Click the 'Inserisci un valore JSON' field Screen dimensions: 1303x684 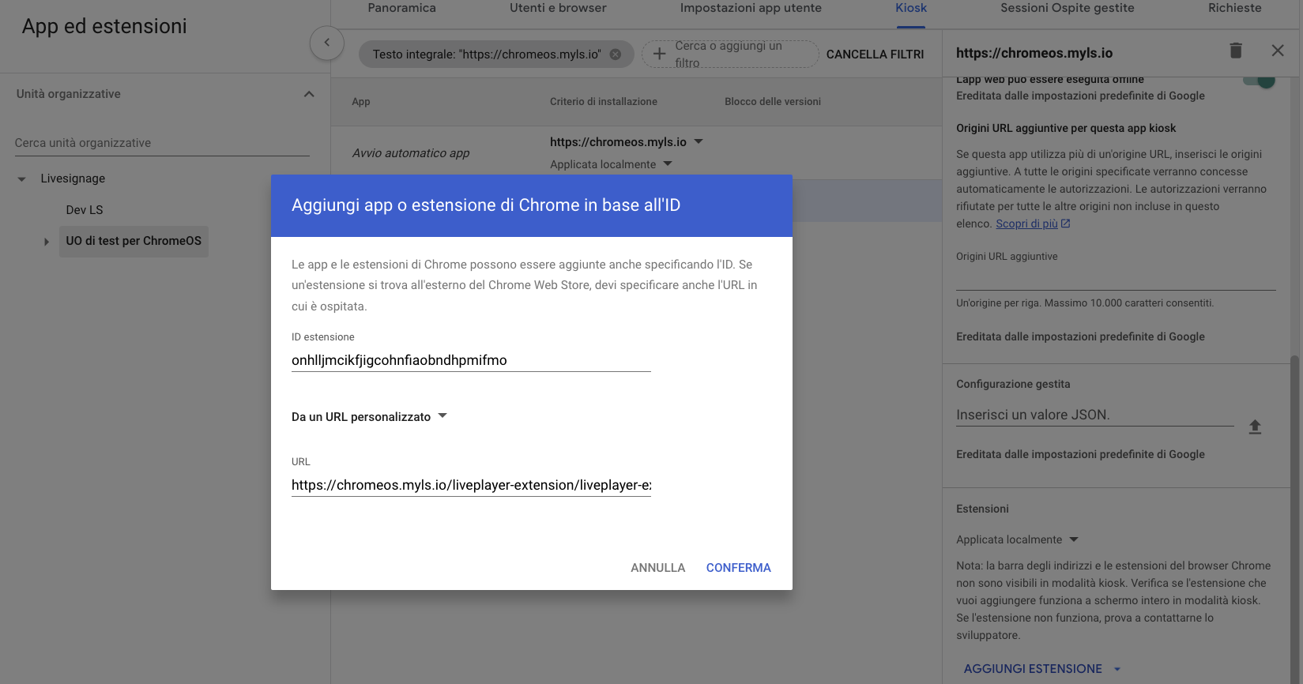pos(1094,415)
